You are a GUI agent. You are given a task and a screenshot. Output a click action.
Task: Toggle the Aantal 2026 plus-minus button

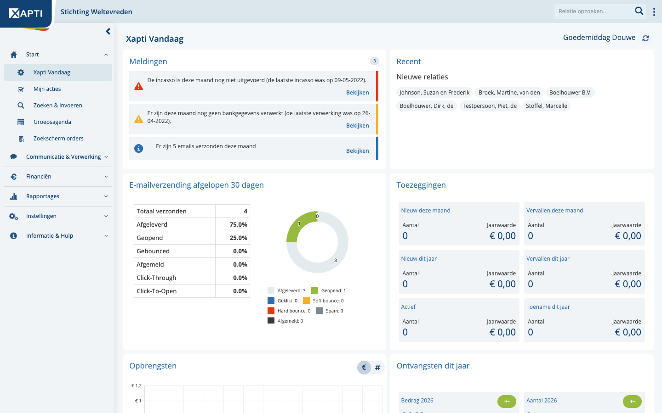click(x=632, y=402)
